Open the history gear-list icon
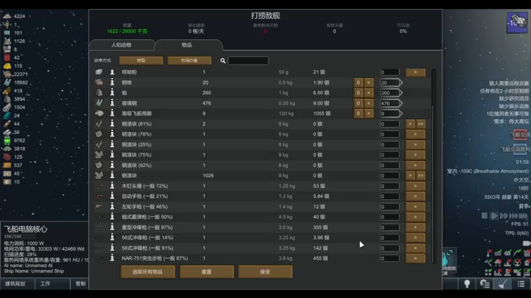This screenshot has height=298, width=531. (x=485, y=284)
